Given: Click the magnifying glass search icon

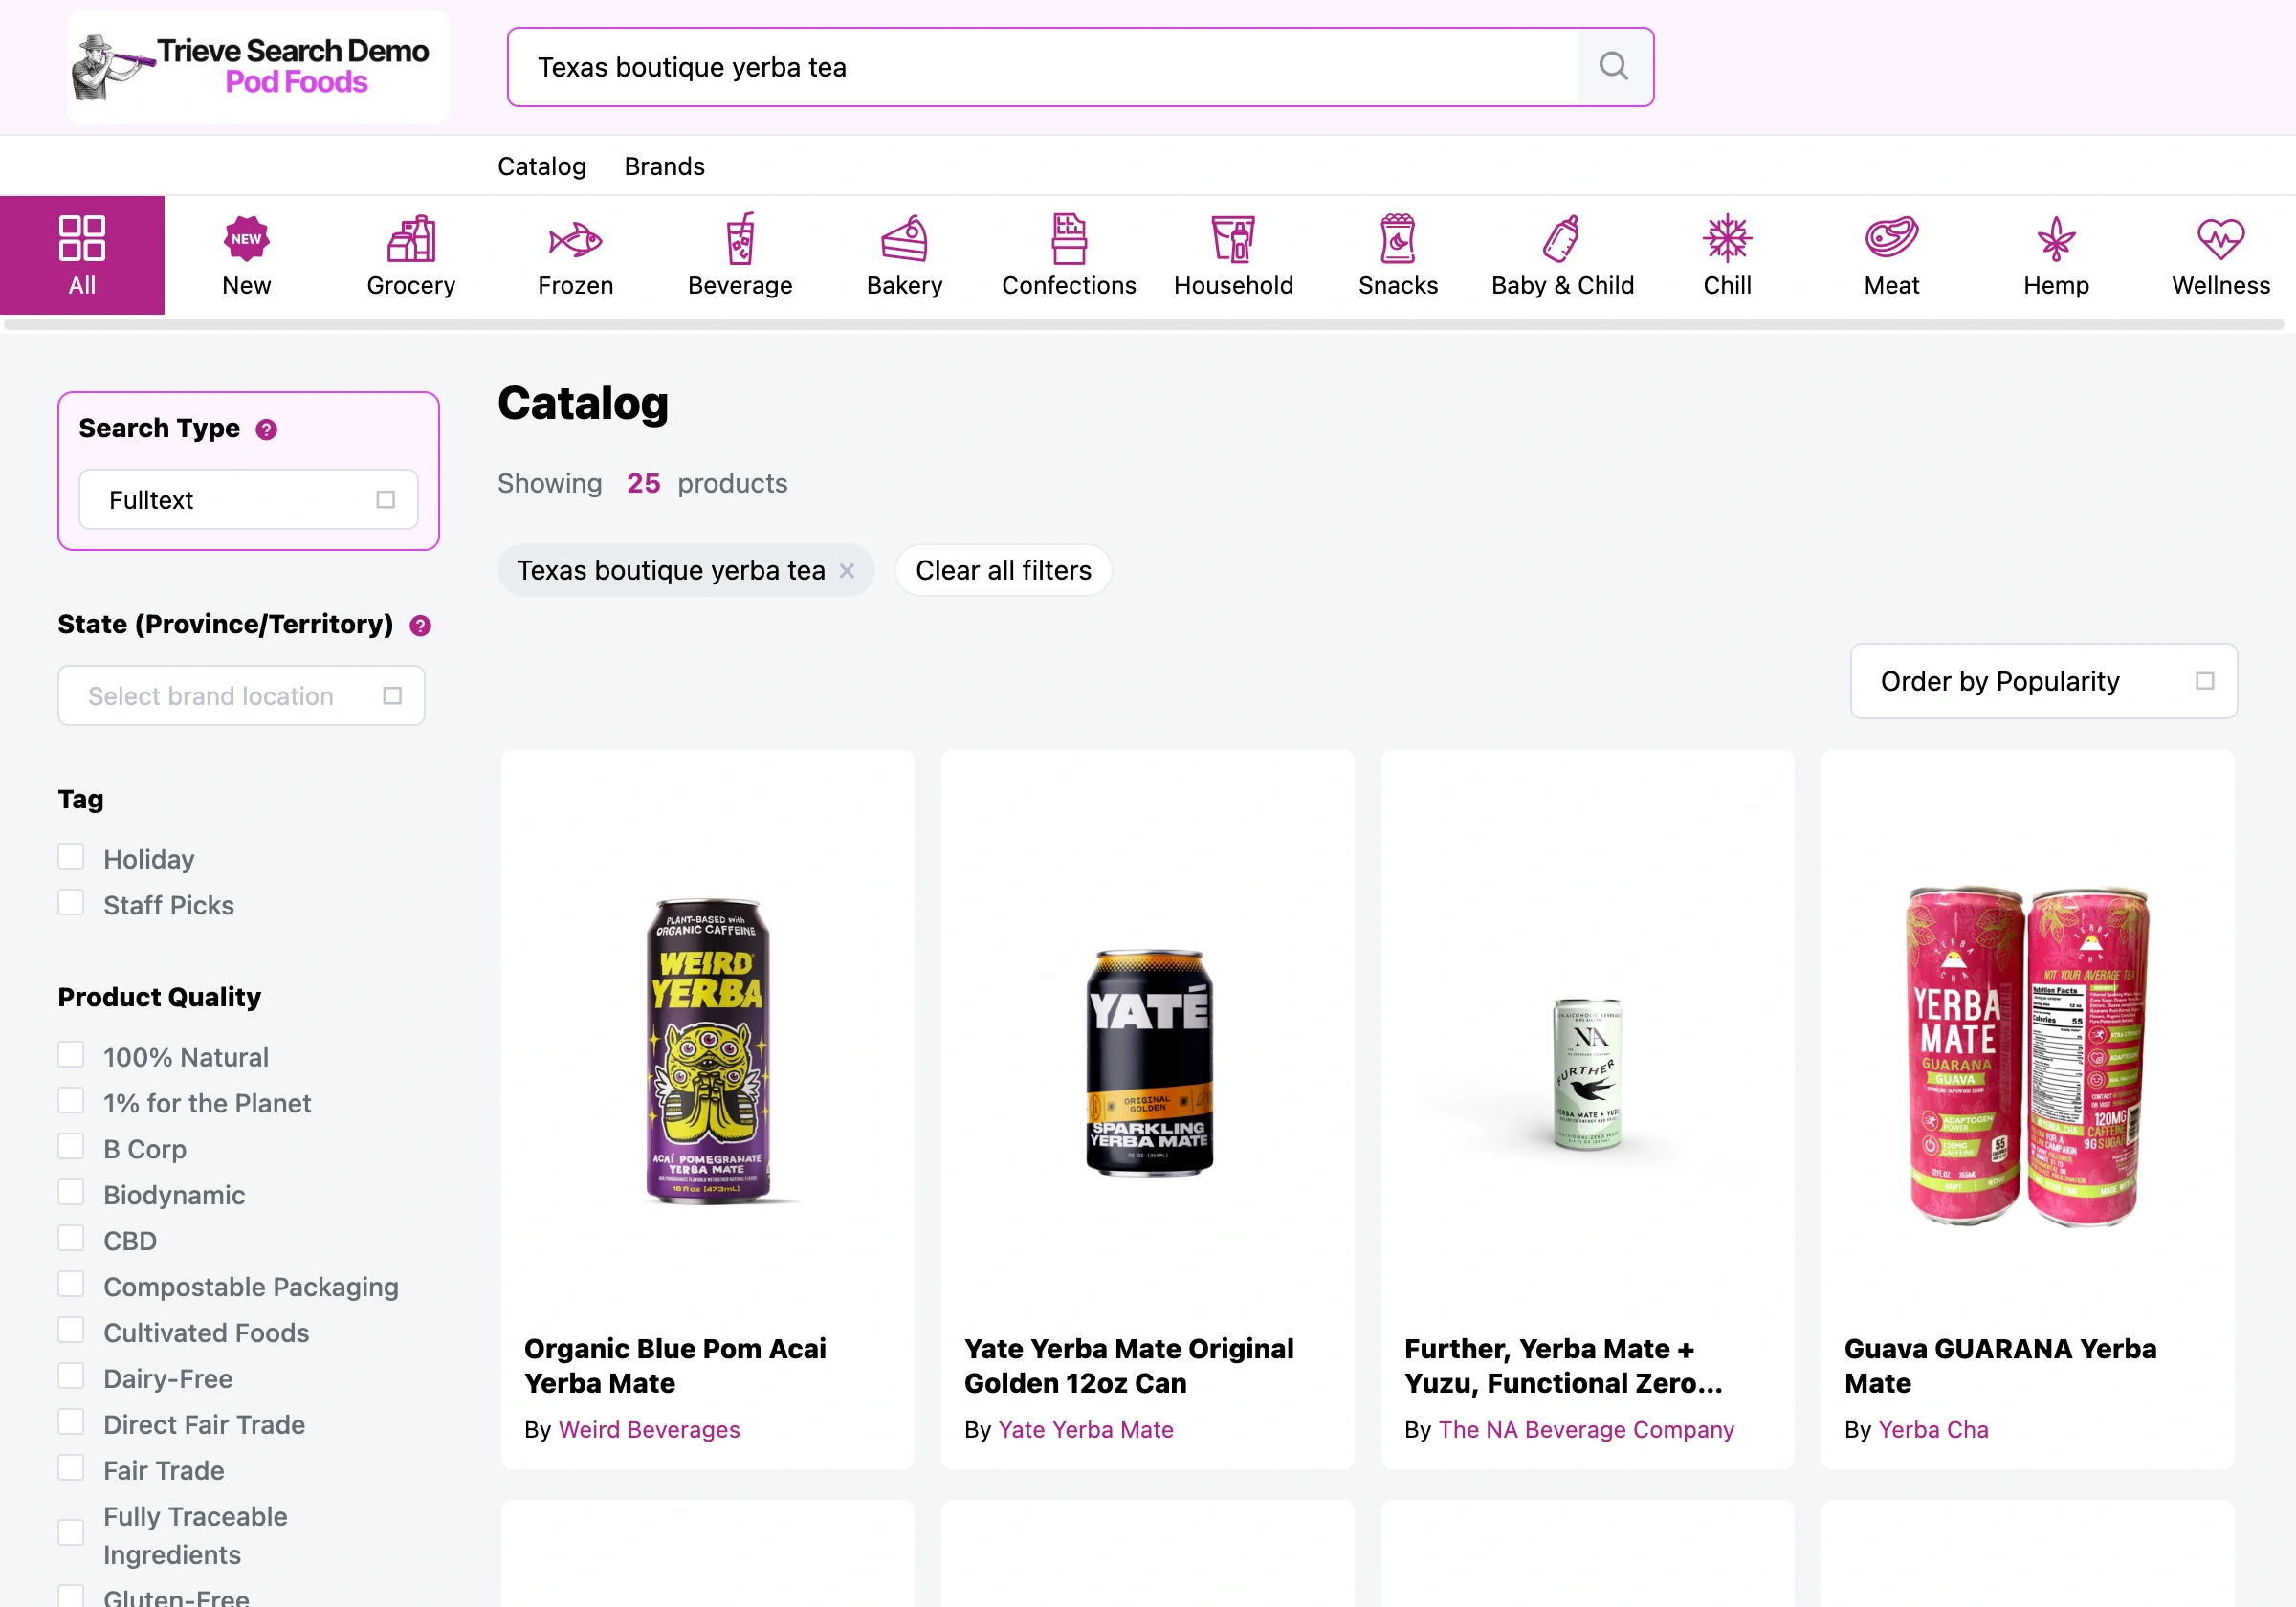Looking at the screenshot, I should pyautogui.click(x=1613, y=66).
